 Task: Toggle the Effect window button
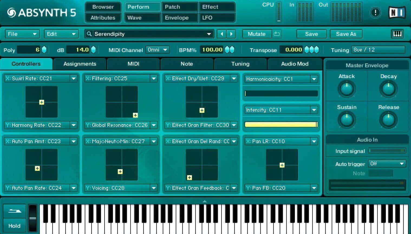click(217, 7)
